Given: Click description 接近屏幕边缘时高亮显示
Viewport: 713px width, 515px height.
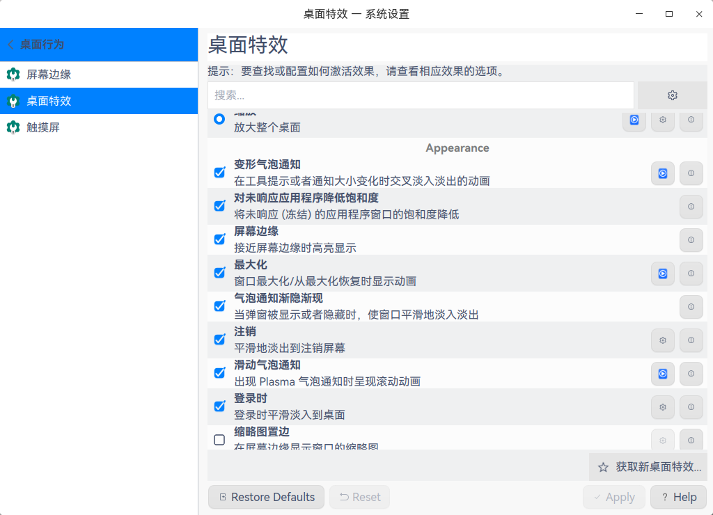Looking at the screenshot, I should click(295, 248).
